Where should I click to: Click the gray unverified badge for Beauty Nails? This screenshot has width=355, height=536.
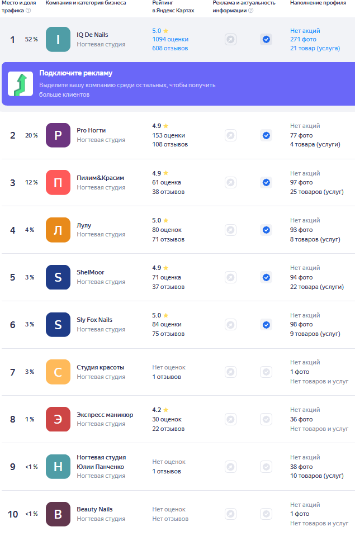pyautogui.click(x=266, y=514)
